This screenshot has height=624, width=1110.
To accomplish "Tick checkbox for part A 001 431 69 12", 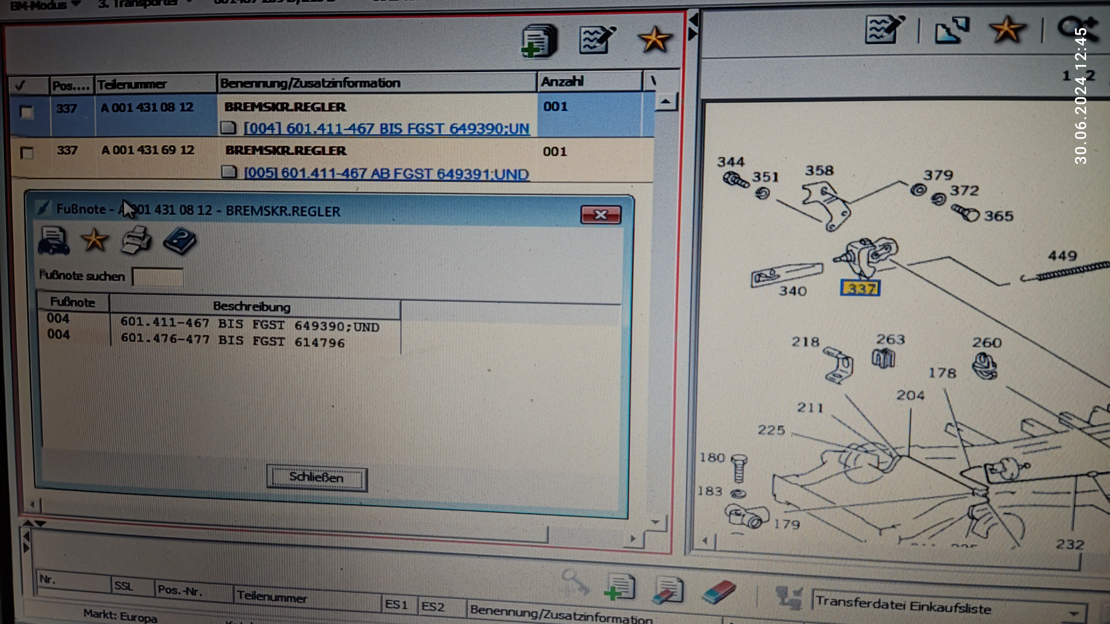I will tap(26, 153).
